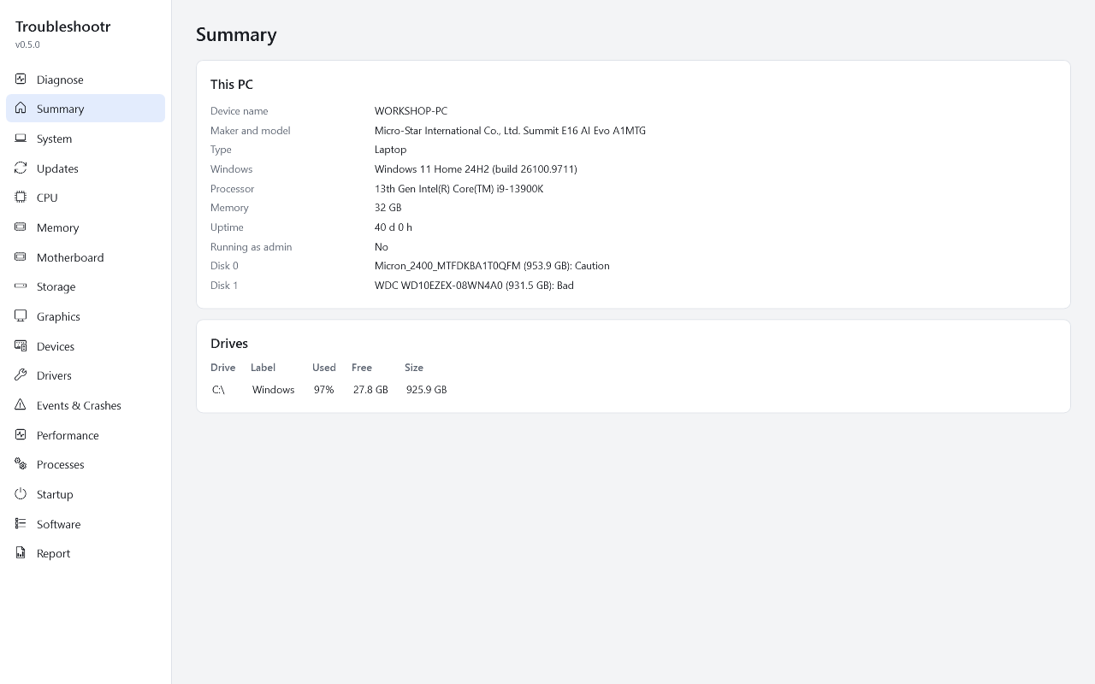Click the Storage drive icon

pyautogui.click(x=21, y=286)
